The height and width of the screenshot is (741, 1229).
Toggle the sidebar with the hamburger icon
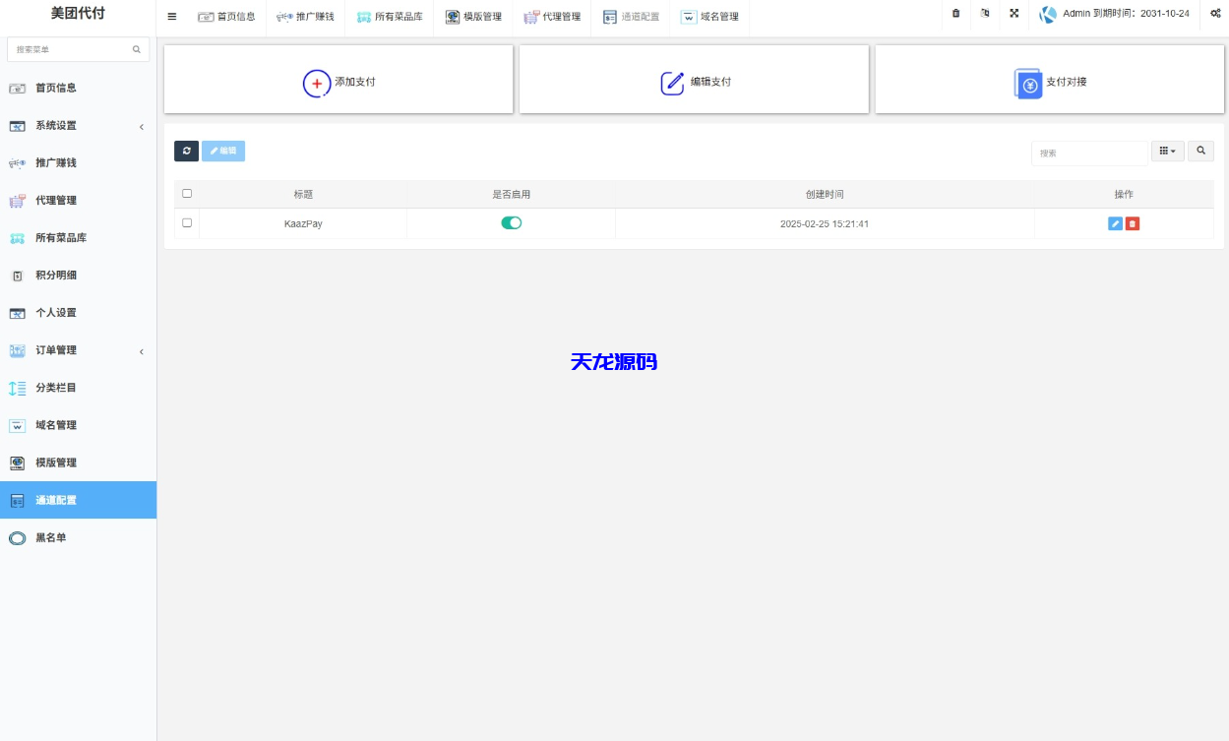(x=170, y=16)
